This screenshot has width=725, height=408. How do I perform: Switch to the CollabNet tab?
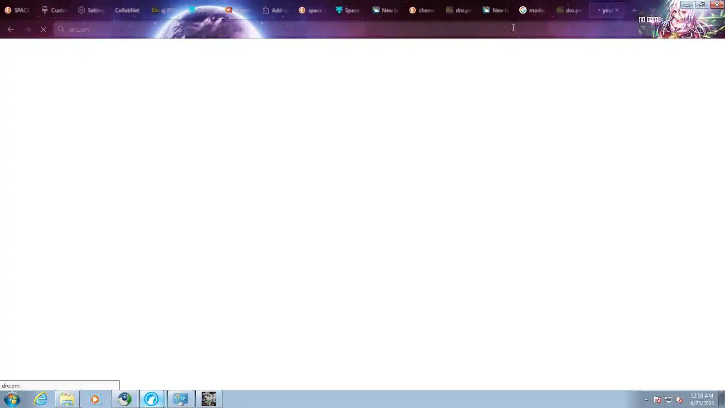coord(127,10)
